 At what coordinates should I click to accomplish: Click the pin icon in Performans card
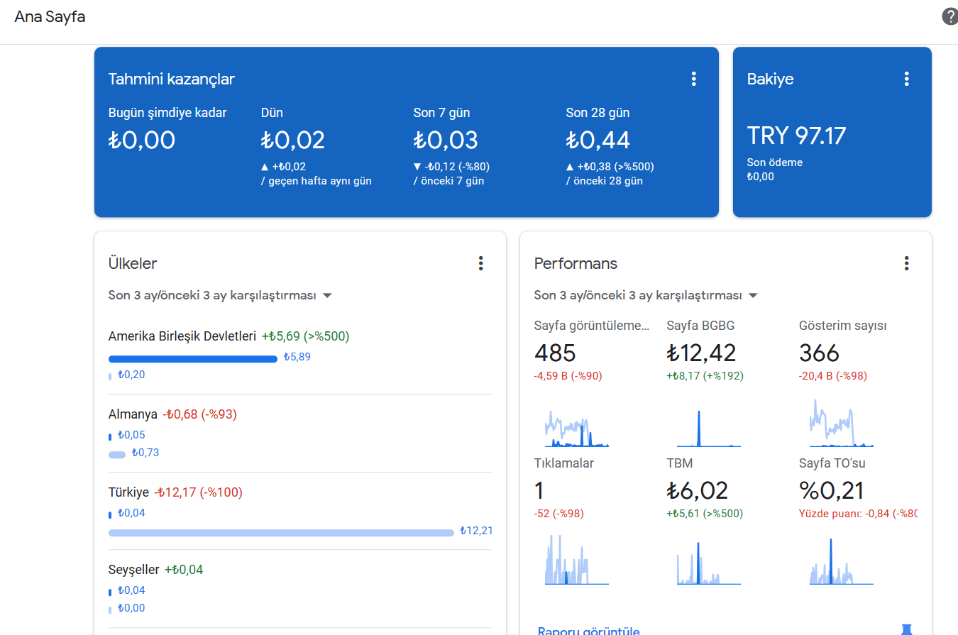906,629
